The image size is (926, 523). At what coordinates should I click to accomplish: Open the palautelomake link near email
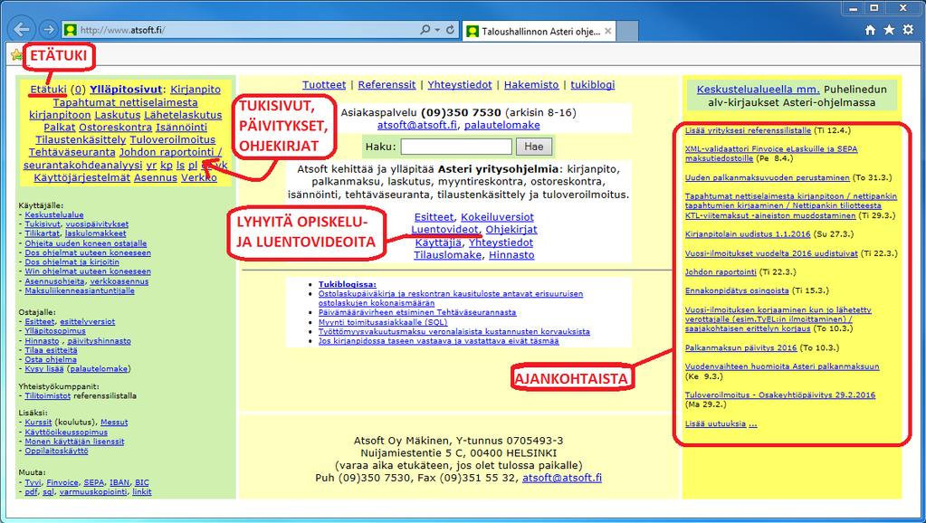(502, 126)
